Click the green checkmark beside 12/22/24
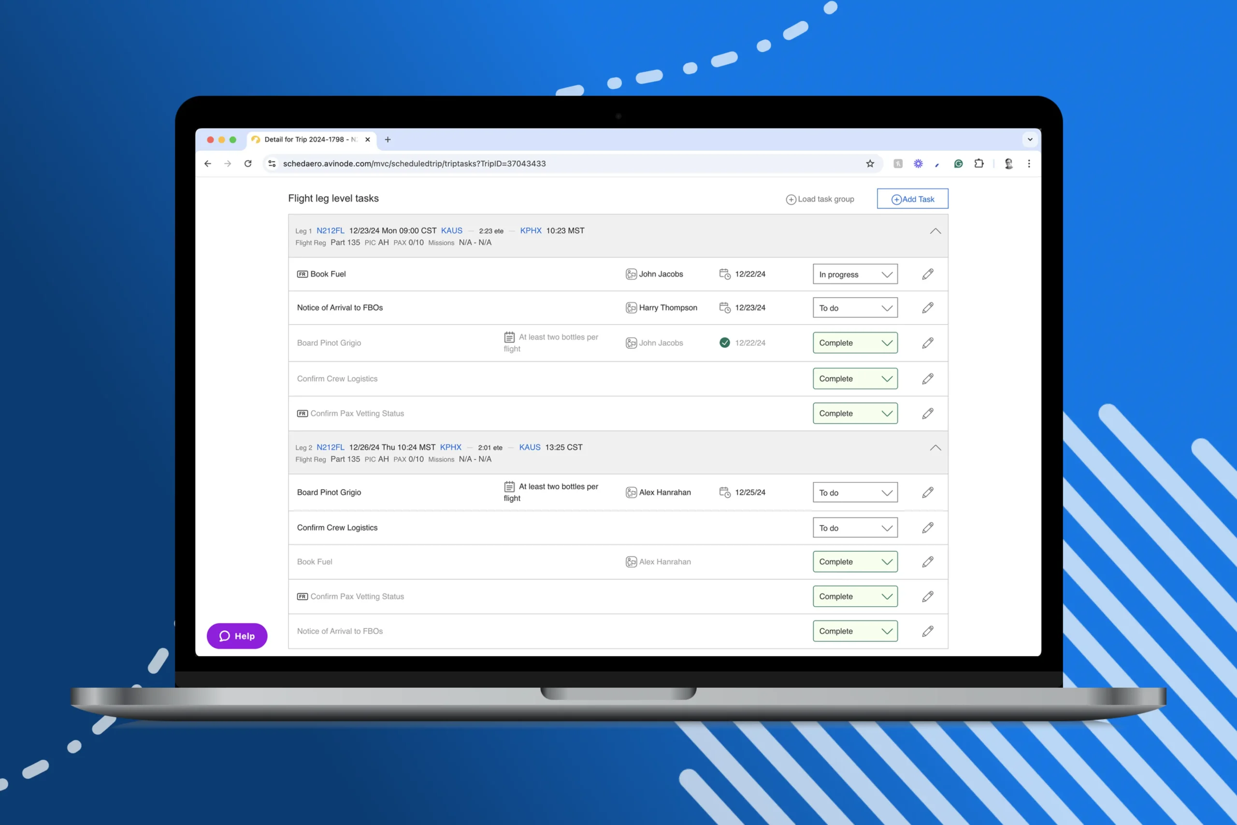Image resolution: width=1237 pixels, height=825 pixels. [725, 343]
